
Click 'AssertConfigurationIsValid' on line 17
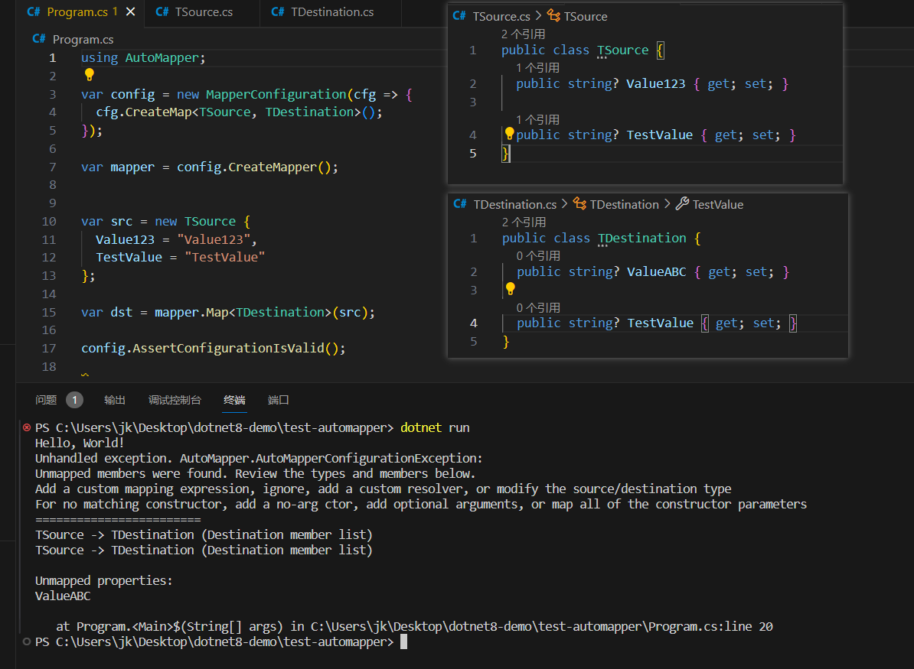coord(228,348)
